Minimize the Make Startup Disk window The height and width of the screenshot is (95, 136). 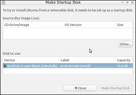pyautogui.click(x=122, y=2)
